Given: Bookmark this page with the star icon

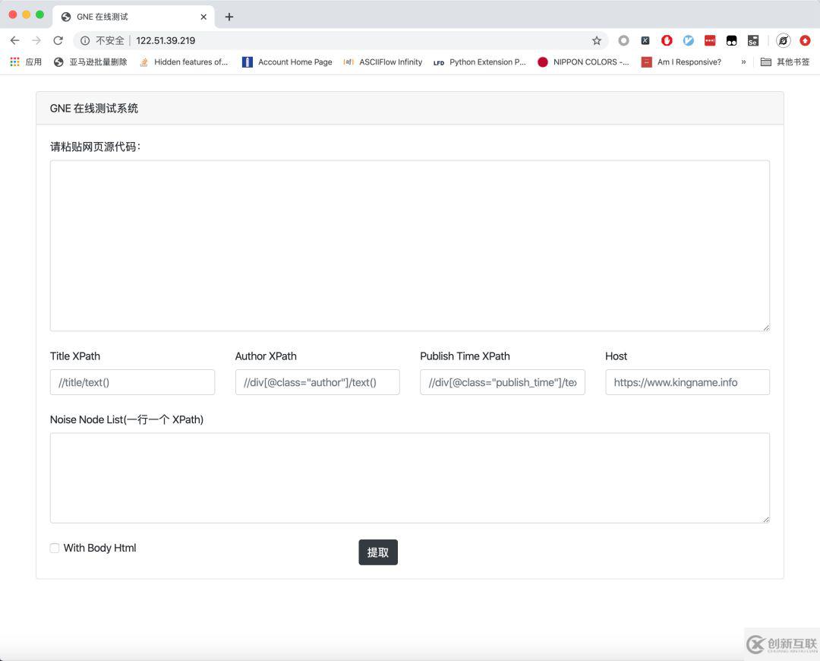Looking at the screenshot, I should tap(597, 40).
